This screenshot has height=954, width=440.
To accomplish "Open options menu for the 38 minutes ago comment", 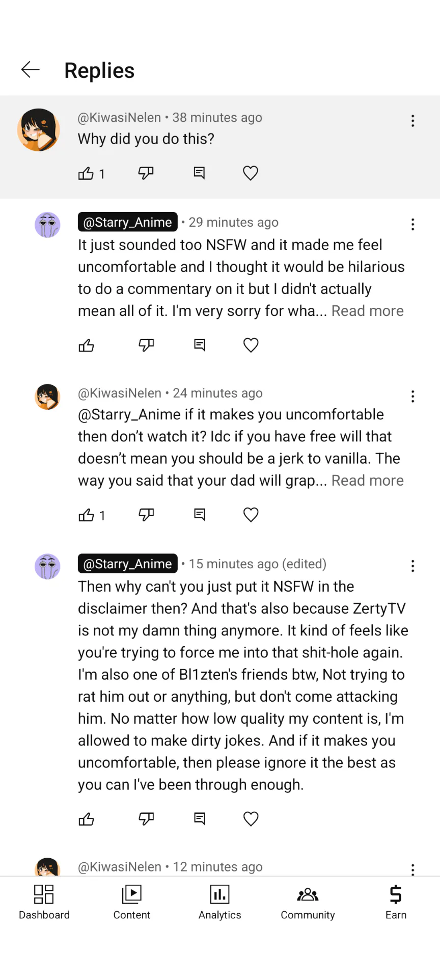I will coord(413,121).
